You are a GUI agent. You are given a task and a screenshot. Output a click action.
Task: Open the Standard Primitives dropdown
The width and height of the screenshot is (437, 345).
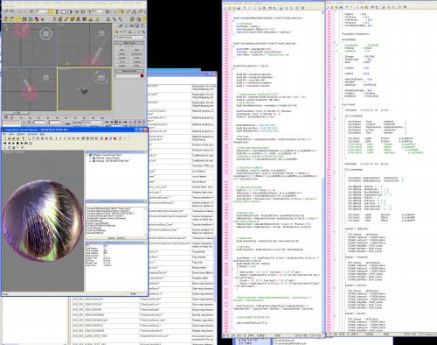point(129,38)
